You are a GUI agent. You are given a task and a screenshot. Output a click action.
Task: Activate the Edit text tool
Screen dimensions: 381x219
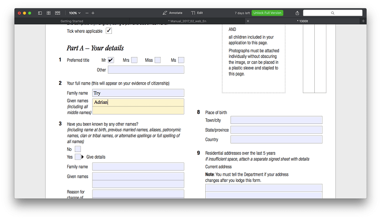[x=197, y=13]
